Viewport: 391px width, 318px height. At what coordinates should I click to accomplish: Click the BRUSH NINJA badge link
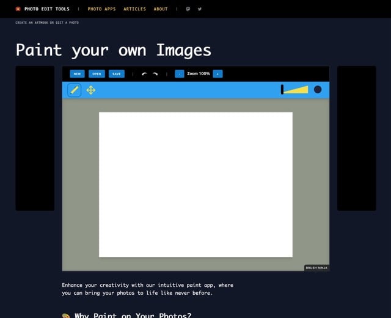[316, 268]
